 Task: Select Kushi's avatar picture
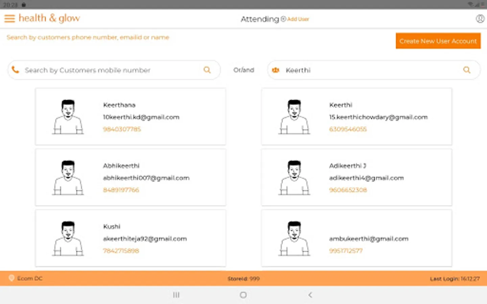(68, 238)
